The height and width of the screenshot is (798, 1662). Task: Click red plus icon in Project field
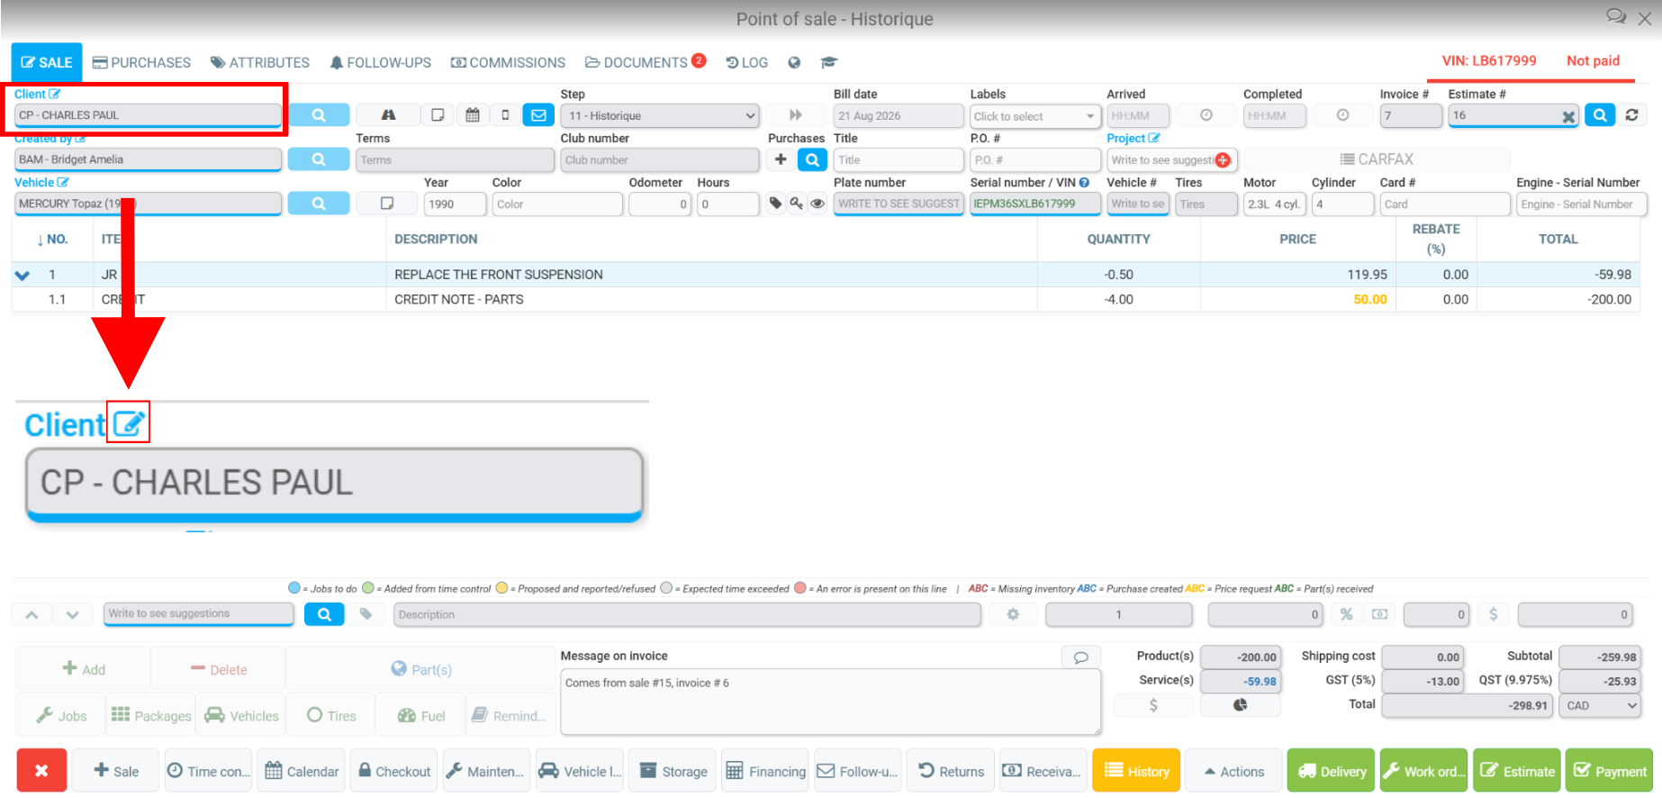1223,159
